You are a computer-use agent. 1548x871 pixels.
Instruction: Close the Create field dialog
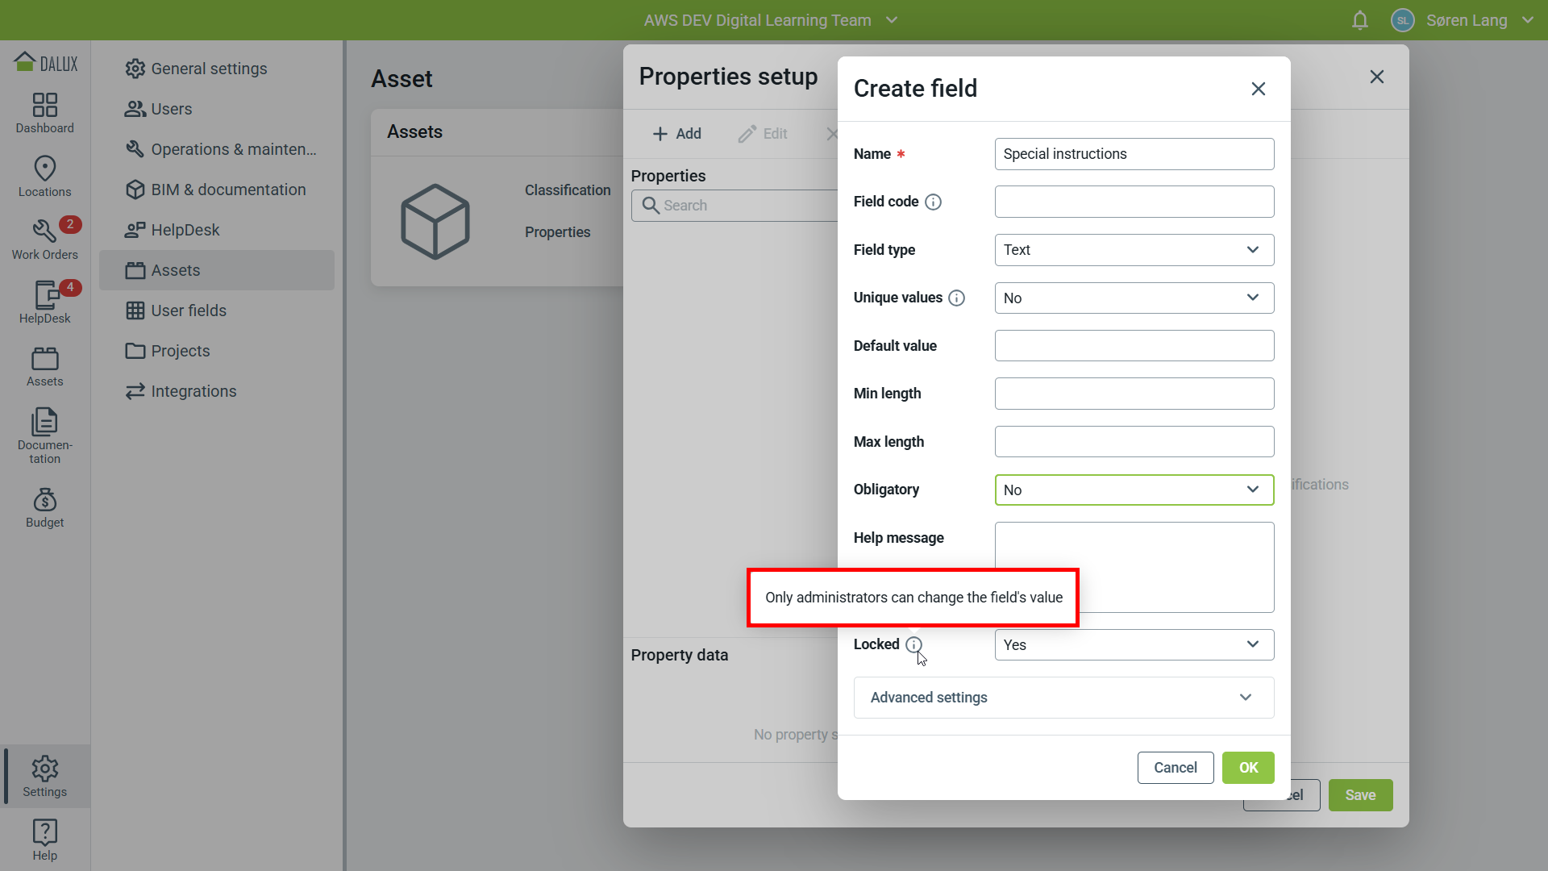pyautogui.click(x=1258, y=89)
